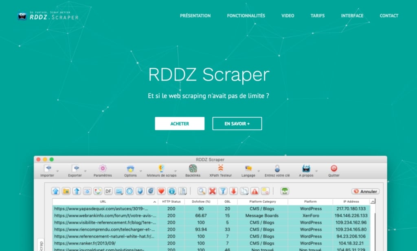Click the blue circular target icon
The image size is (417, 251).
click(129, 191)
